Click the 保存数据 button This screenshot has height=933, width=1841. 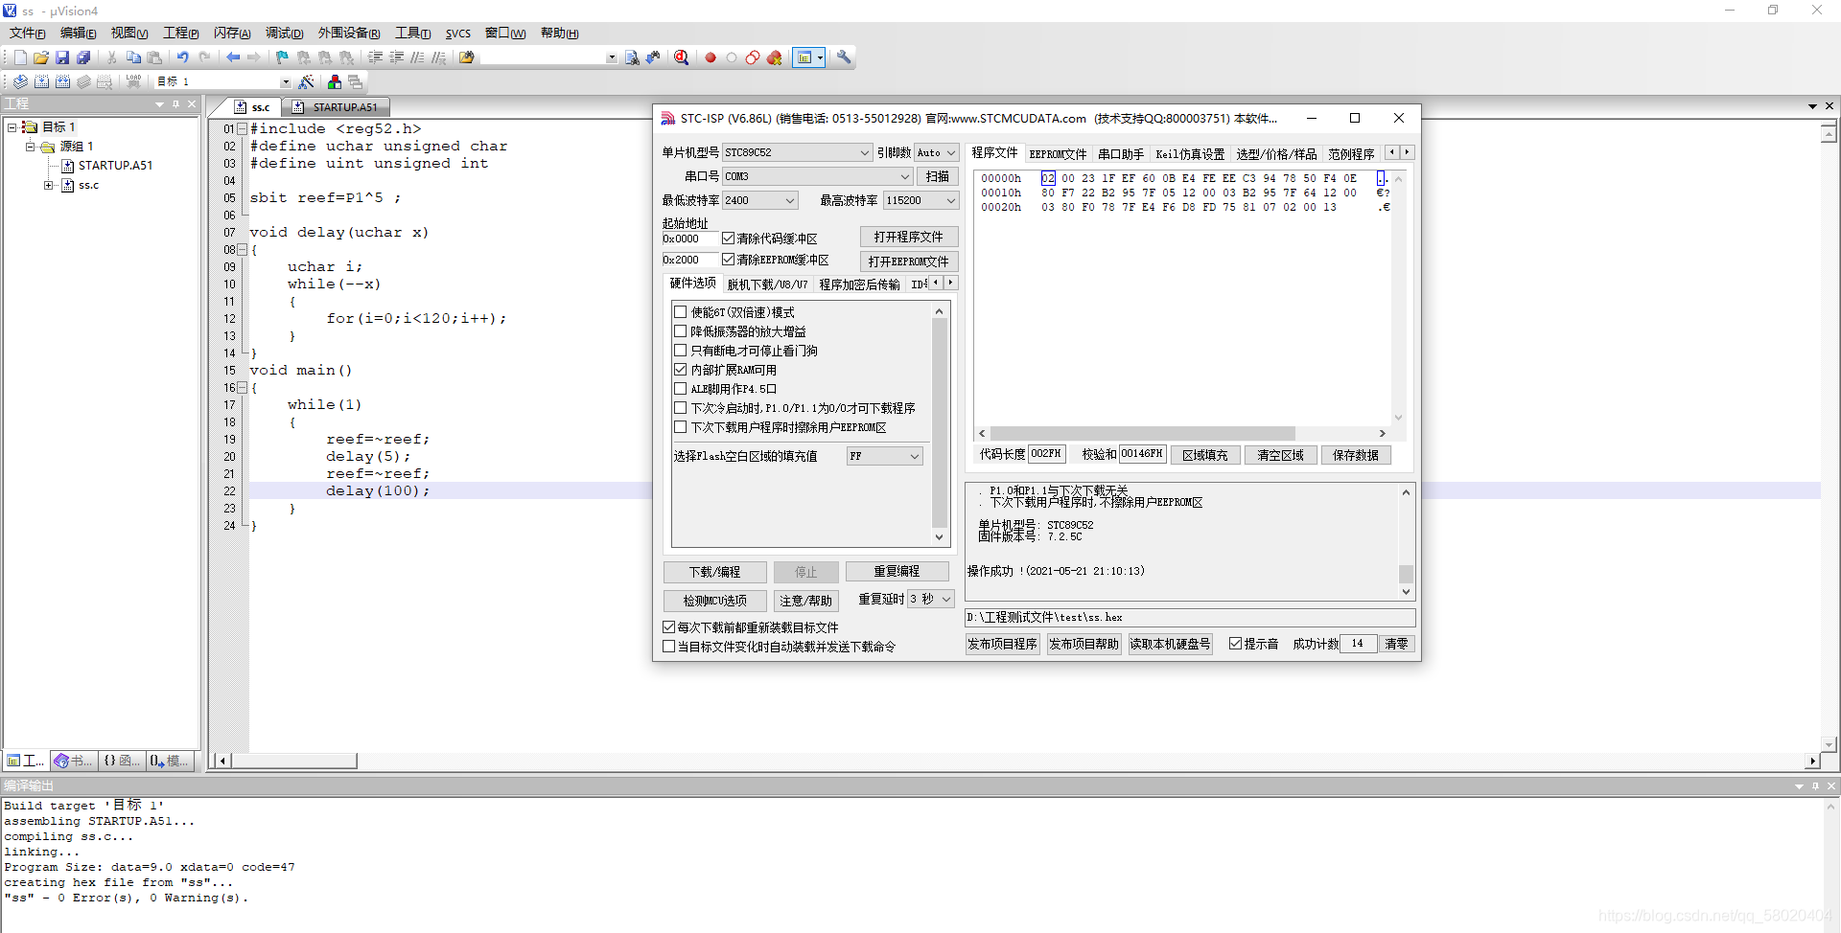(x=1355, y=455)
